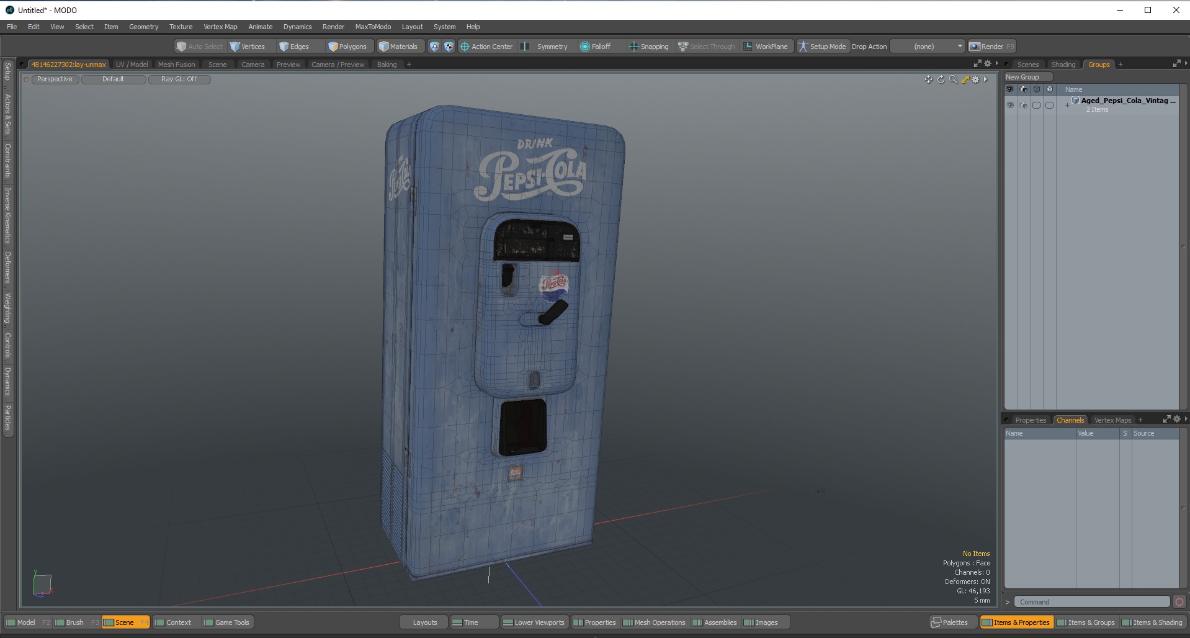The height and width of the screenshot is (638, 1190).
Task: Click the wireframe cube column header icon
Action: point(1036,89)
